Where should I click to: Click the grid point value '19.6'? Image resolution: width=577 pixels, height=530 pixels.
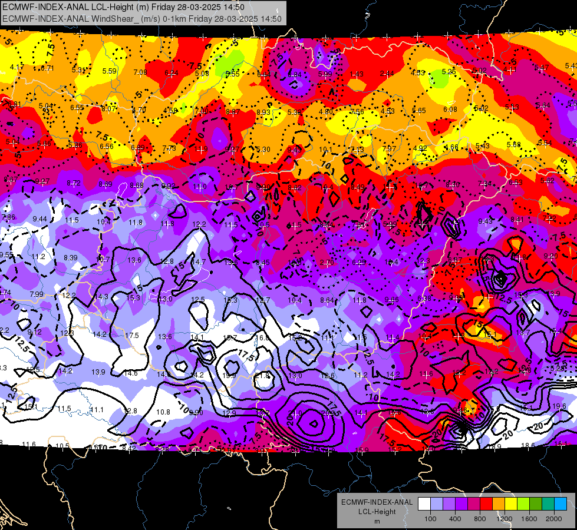coord(559,406)
